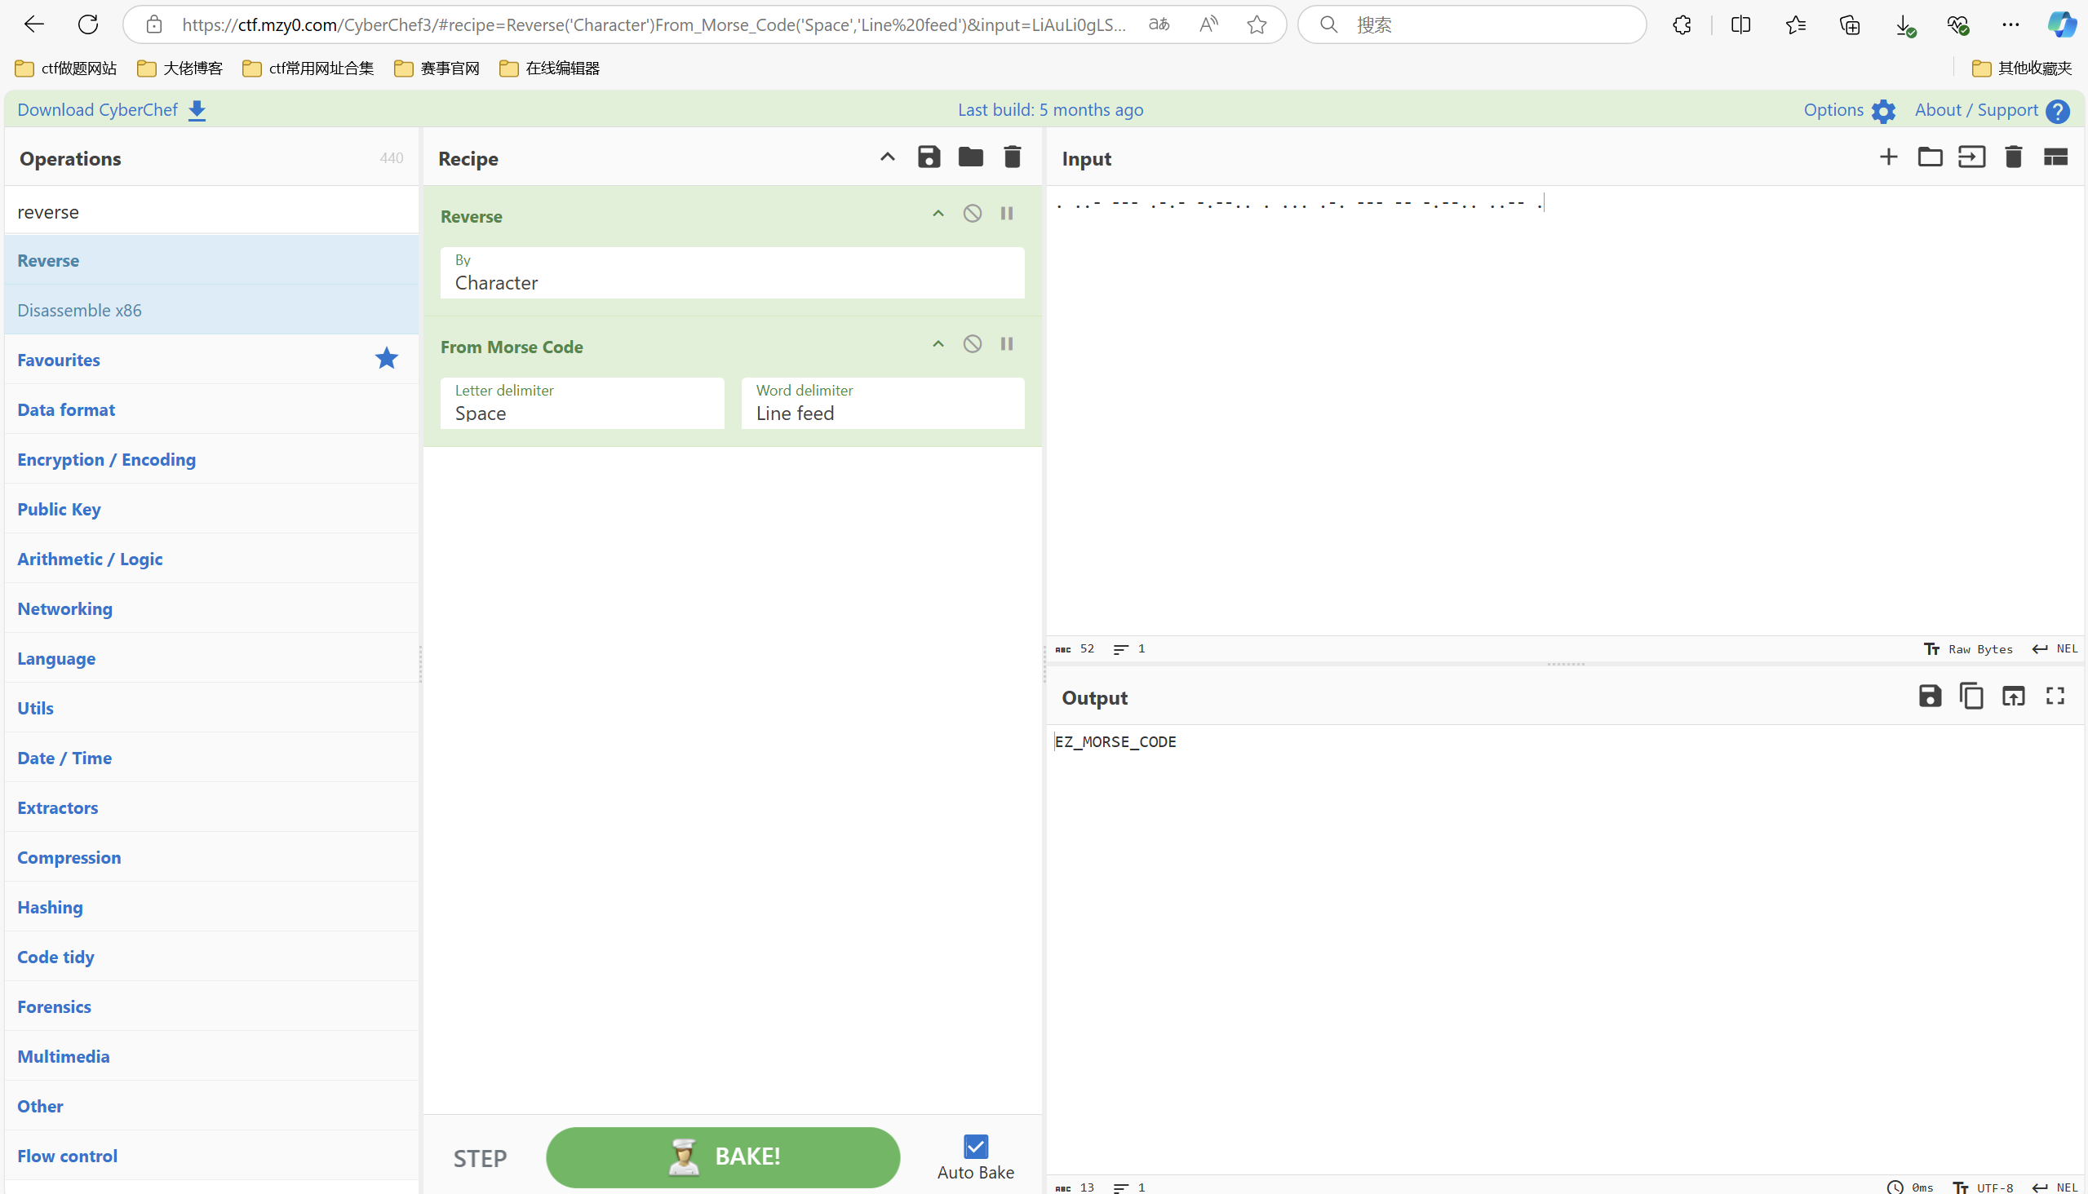Add a new input tab

[1888, 157]
